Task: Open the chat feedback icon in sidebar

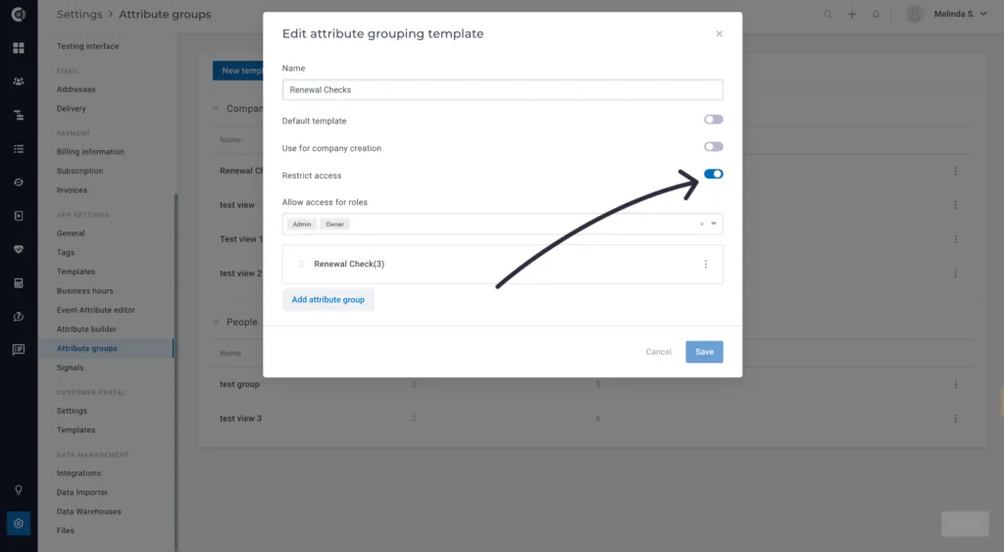Action: click(x=19, y=350)
